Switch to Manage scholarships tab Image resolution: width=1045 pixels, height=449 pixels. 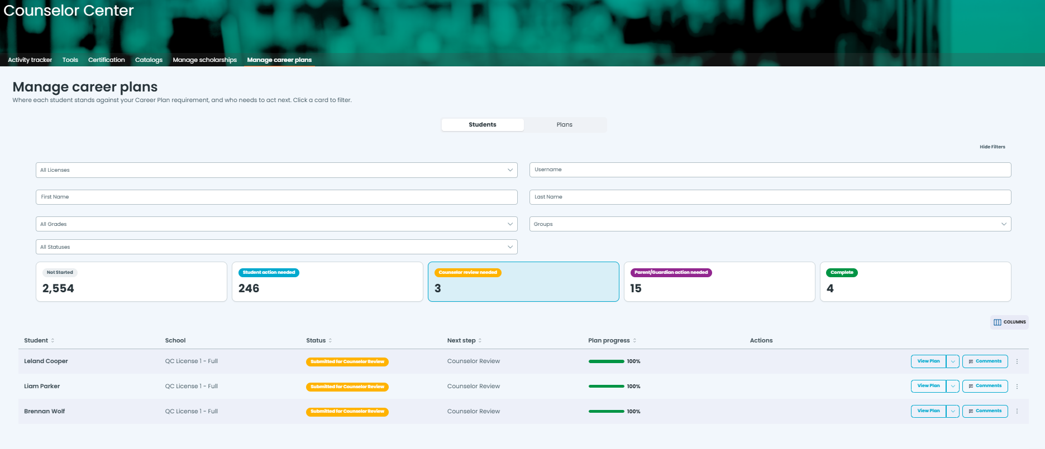[205, 60]
